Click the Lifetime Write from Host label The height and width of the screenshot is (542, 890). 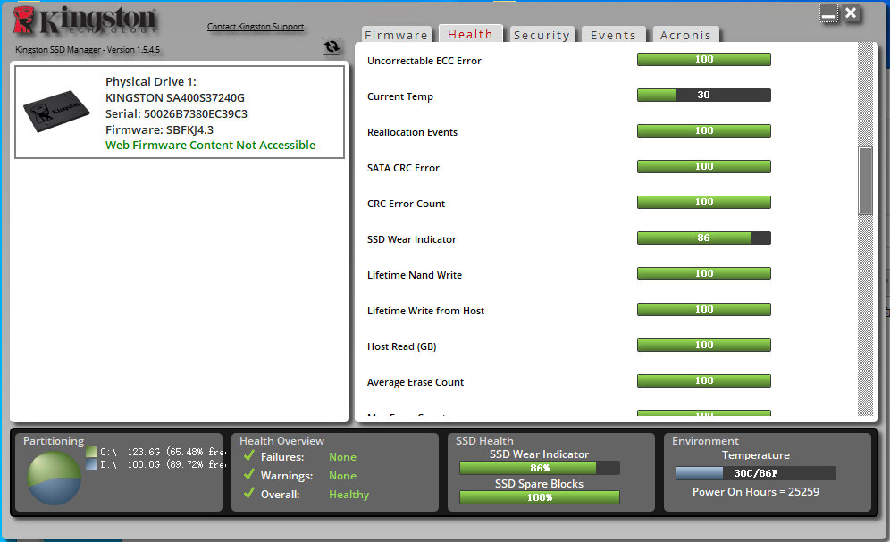click(425, 311)
